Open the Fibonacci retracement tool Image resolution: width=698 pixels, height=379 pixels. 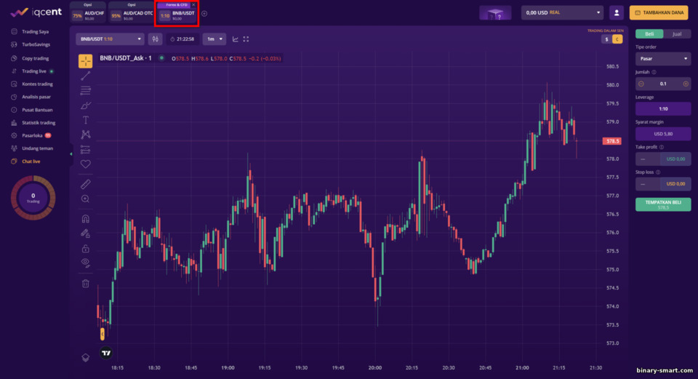pyautogui.click(x=86, y=91)
